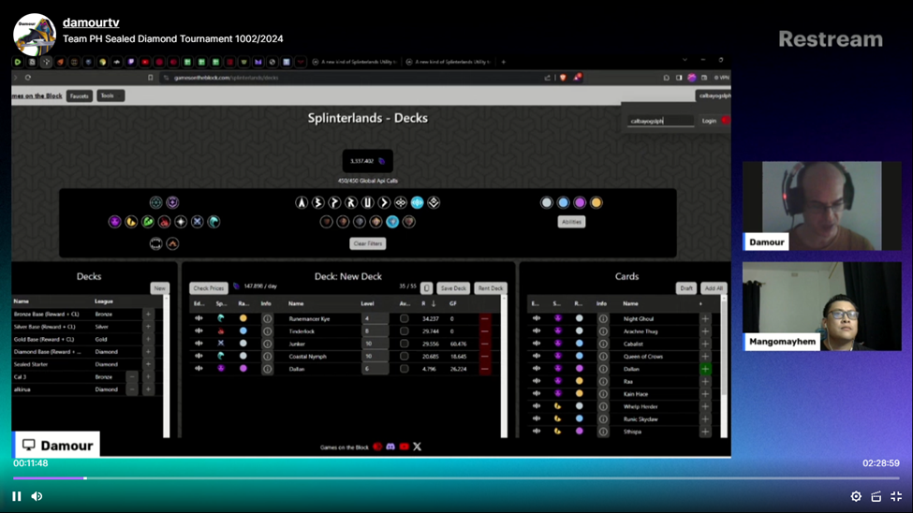Toggle the monster type jaws filter icon
Image resolution: width=913 pixels, height=513 pixels.
tap(155, 243)
